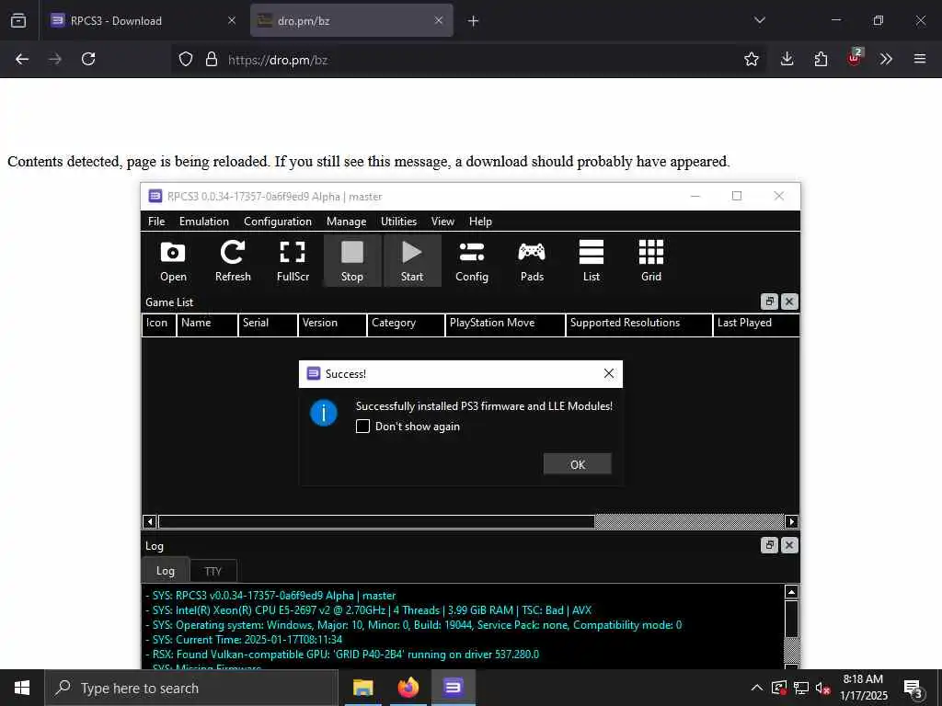Select the Log tab
Screen dimensions: 942x706
tap(166, 570)
